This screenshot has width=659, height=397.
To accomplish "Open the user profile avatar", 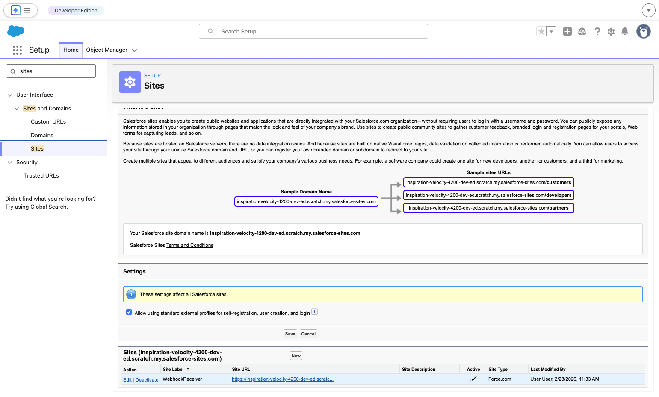I will [644, 31].
